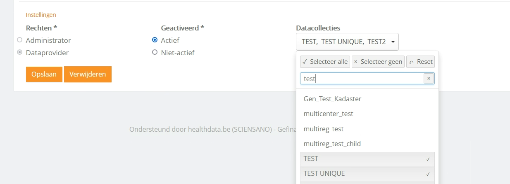Select the Dataprovider radio option
The image size is (510, 184).
(x=19, y=53)
